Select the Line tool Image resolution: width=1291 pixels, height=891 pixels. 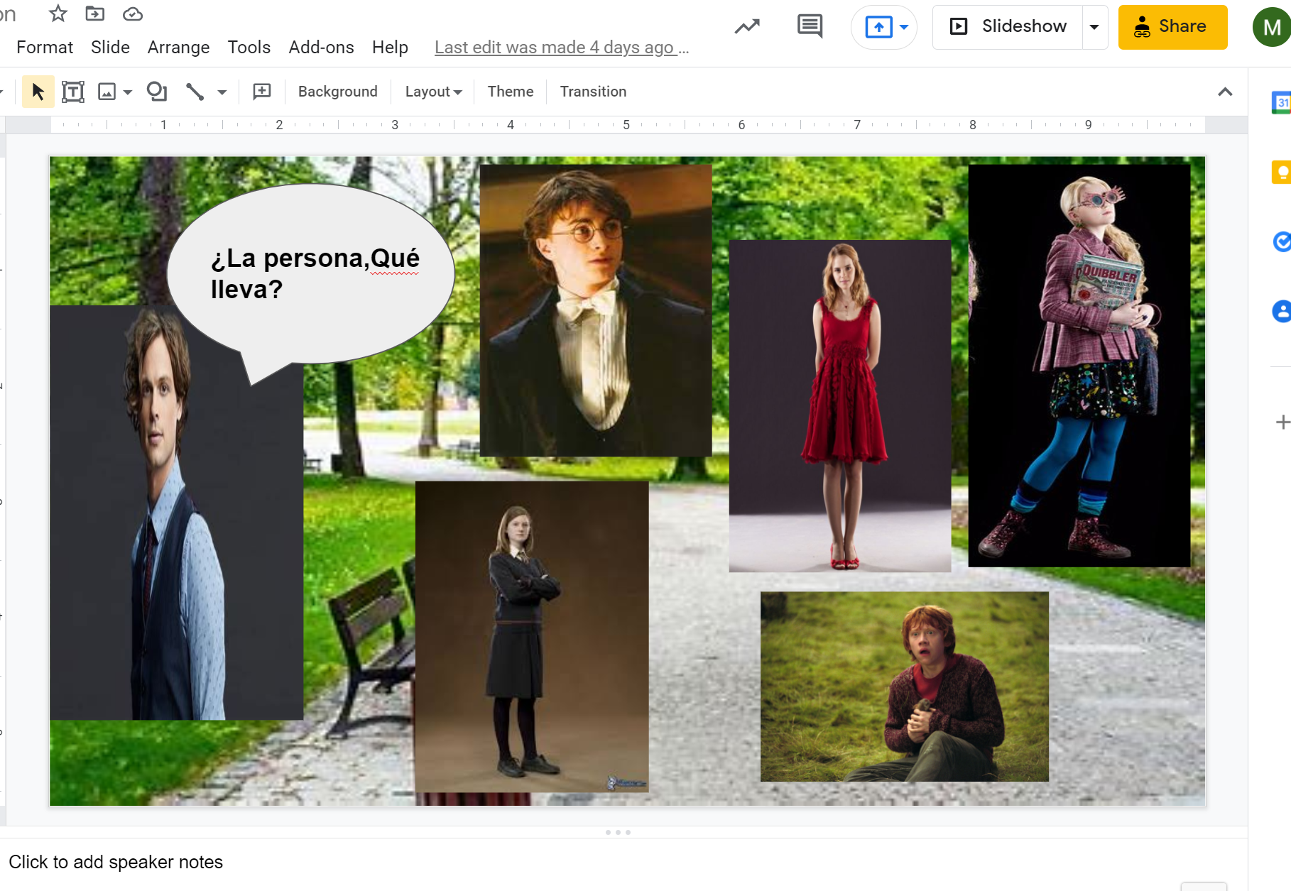pos(195,92)
